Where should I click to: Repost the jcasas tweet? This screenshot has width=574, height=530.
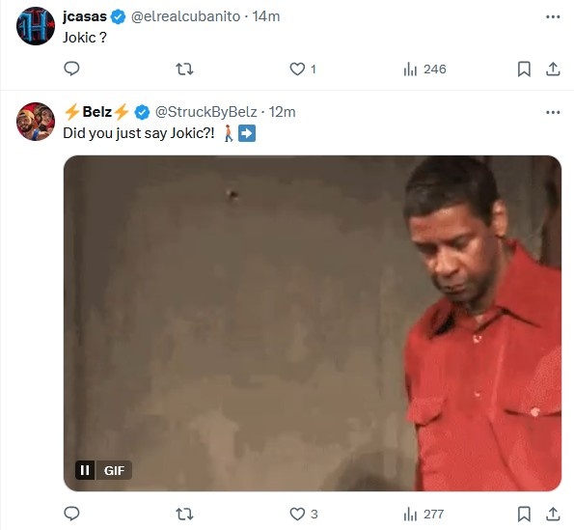click(184, 69)
